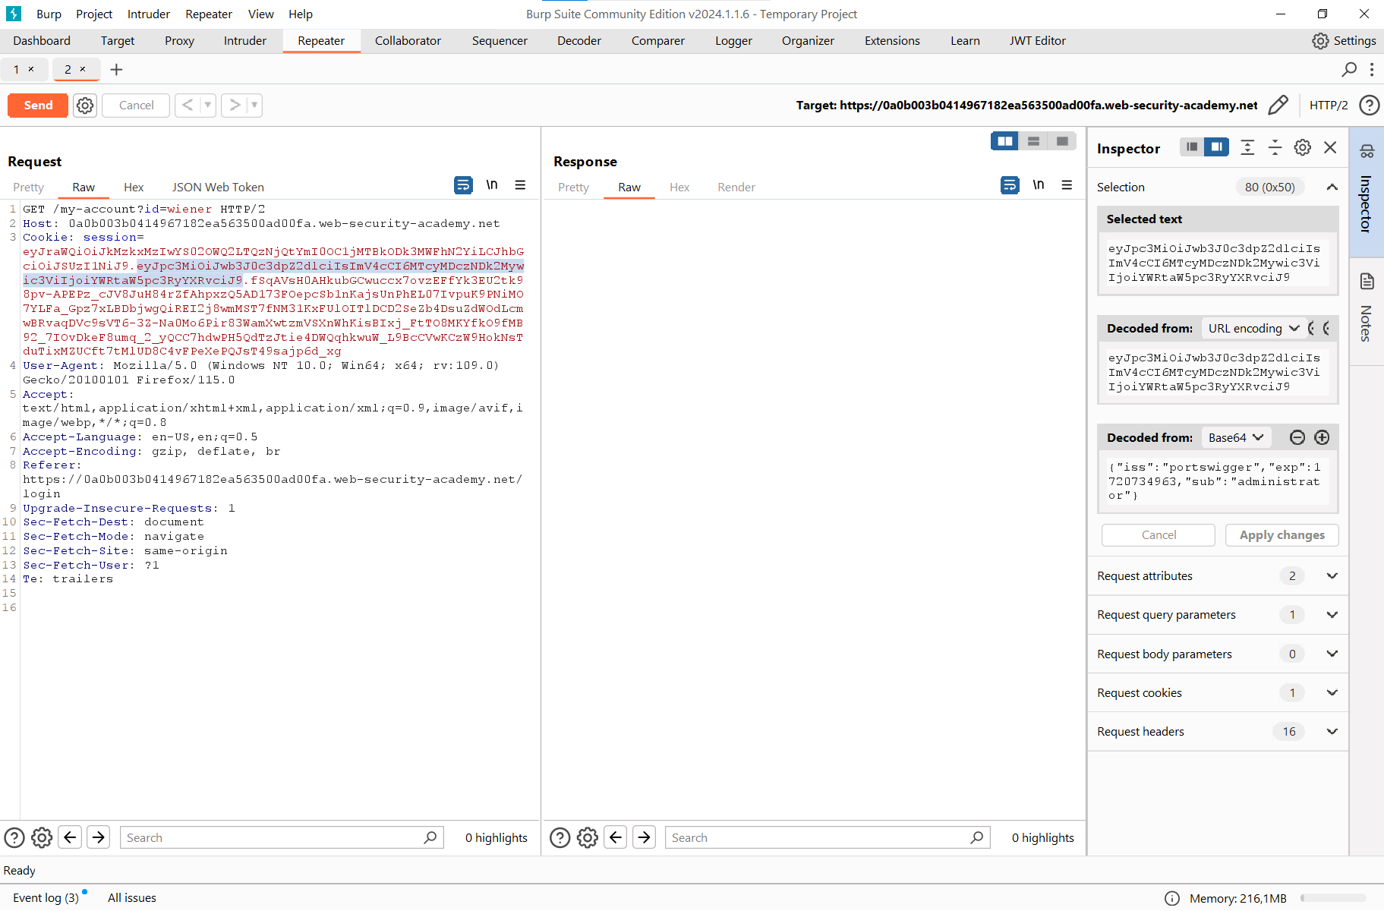Add a new Repeater tab
1384x911 pixels.
[116, 70]
